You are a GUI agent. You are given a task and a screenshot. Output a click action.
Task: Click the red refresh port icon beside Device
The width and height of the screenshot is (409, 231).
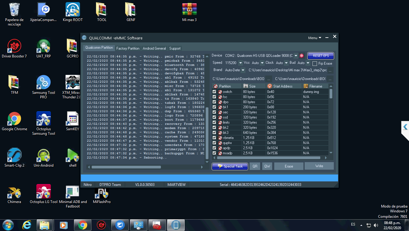point(302,56)
